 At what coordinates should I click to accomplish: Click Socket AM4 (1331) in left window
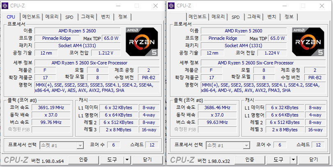point(77,46)
